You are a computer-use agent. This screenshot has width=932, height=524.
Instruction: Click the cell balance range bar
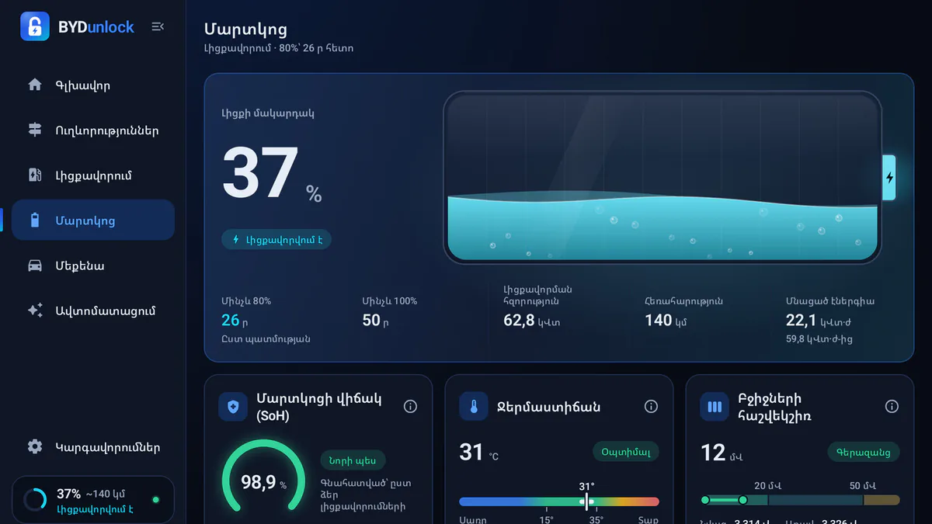pyautogui.click(x=800, y=500)
